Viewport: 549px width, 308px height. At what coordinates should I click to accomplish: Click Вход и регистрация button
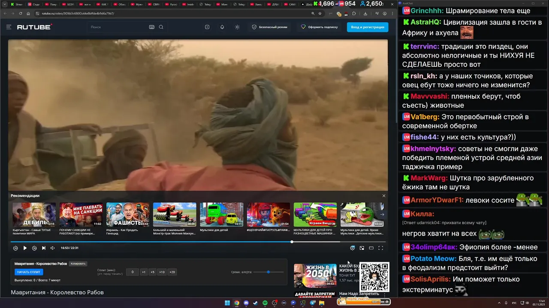coord(368,27)
